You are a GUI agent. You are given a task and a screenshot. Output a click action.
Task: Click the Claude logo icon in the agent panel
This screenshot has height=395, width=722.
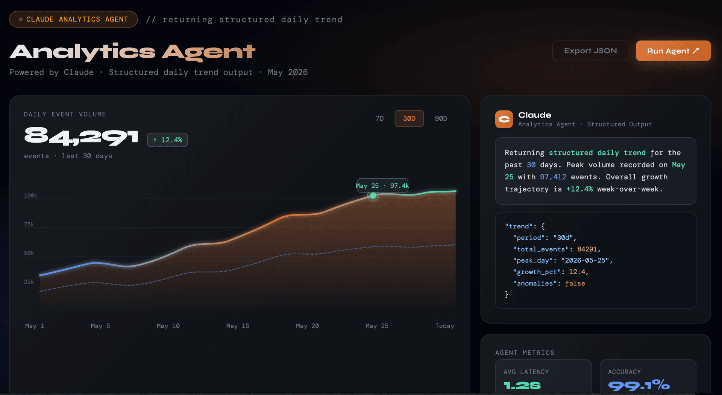tap(504, 119)
